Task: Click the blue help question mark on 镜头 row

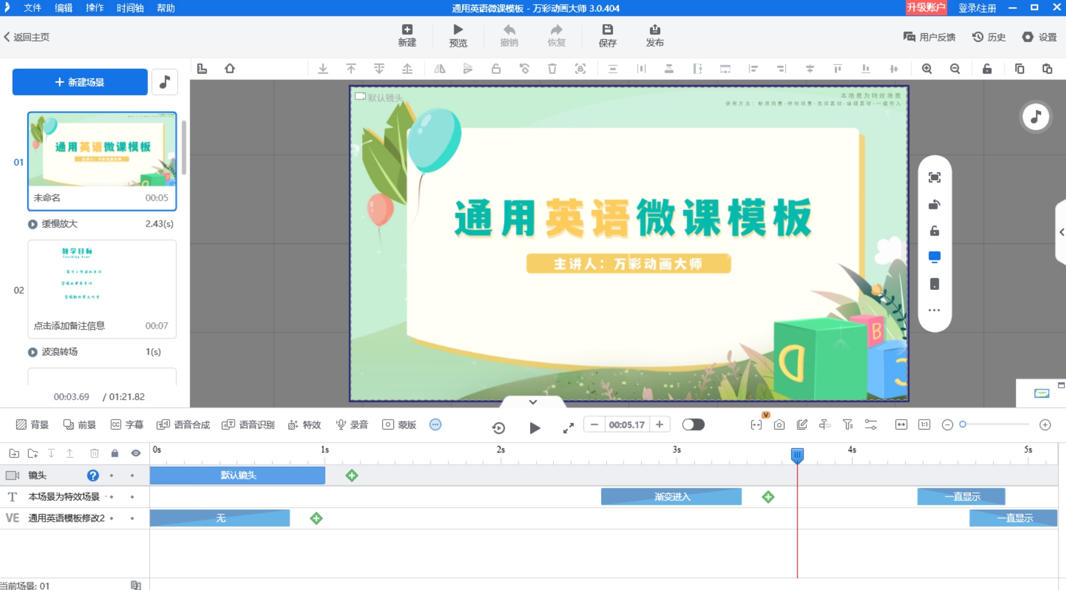Action: [x=93, y=475]
